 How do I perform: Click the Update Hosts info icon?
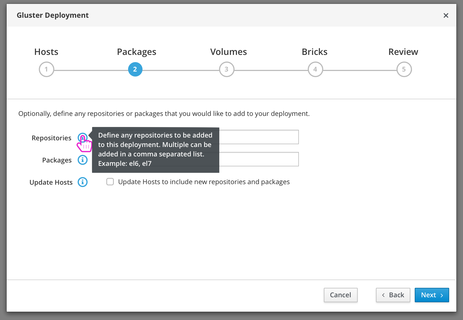82,182
